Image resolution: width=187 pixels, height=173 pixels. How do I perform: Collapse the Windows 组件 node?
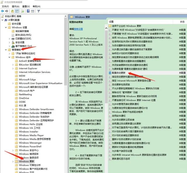tap(9, 57)
